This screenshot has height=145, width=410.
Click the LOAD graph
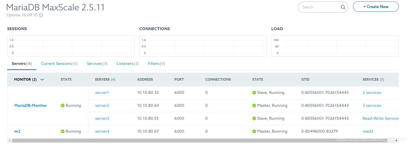click(x=335, y=46)
